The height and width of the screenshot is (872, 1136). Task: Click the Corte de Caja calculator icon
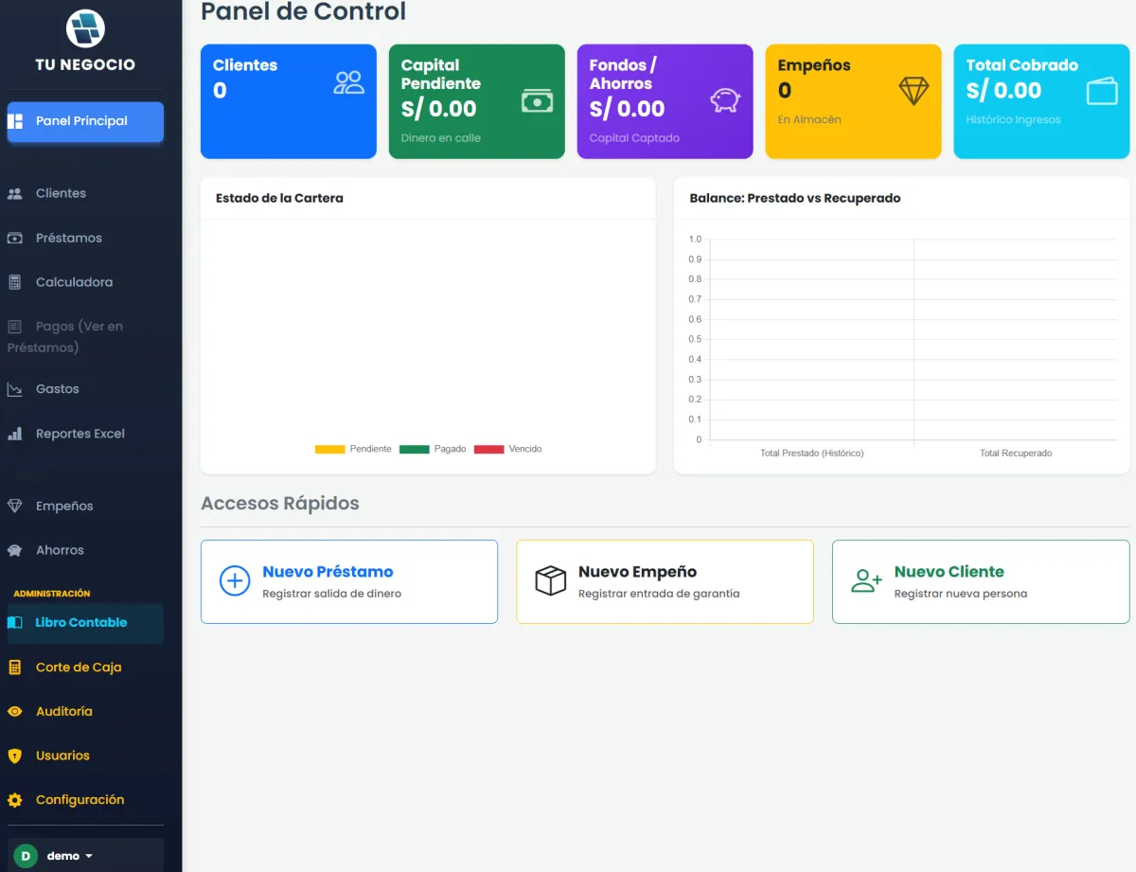point(15,667)
